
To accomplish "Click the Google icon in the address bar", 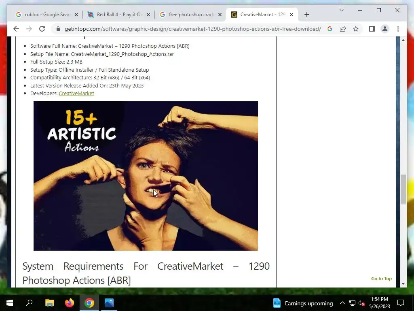I will [x=330, y=29].
